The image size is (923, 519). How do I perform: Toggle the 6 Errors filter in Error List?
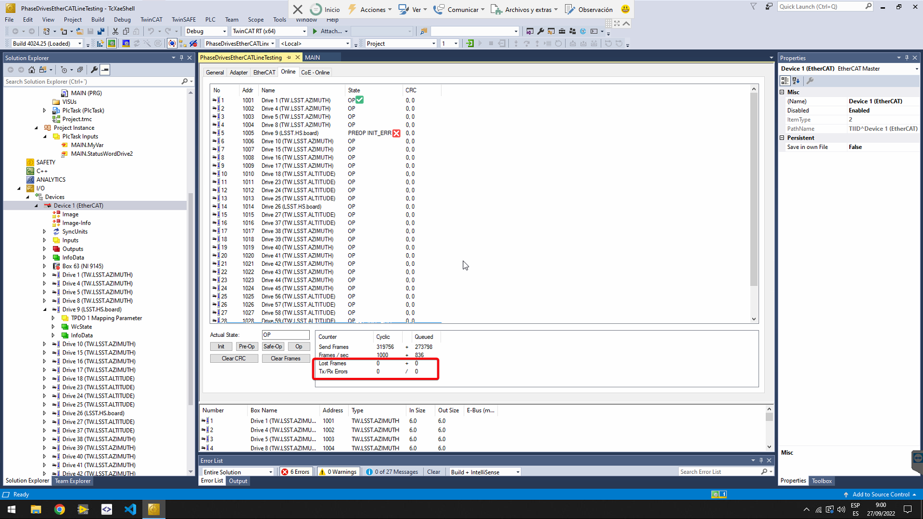[296, 472]
